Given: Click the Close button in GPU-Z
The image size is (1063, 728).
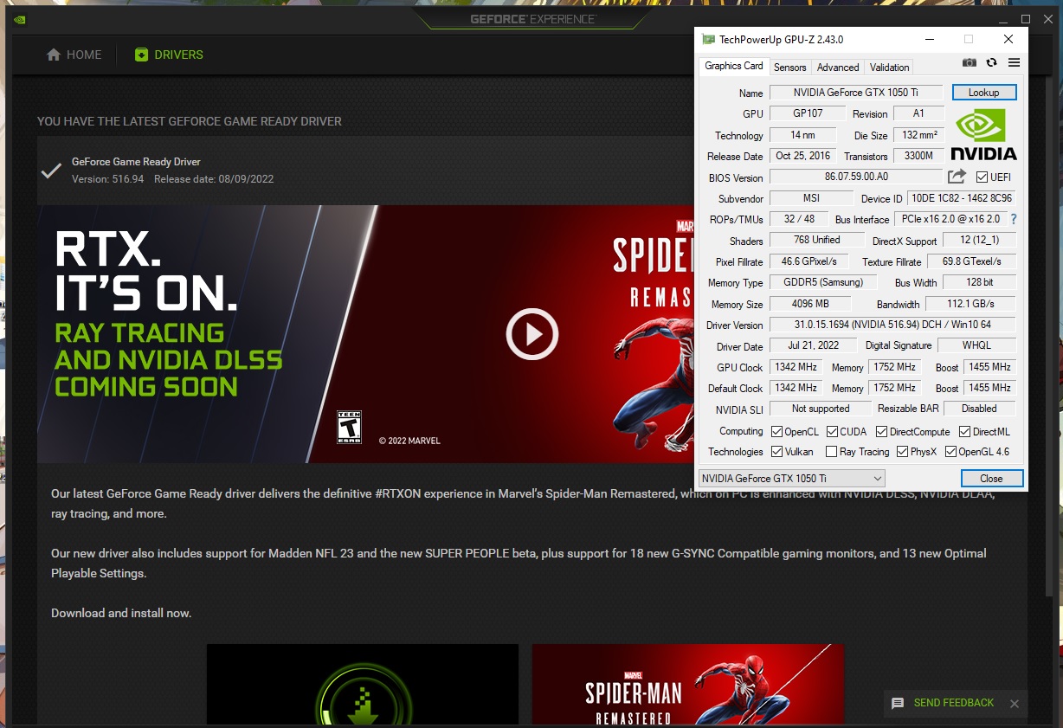Looking at the screenshot, I should click(x=991, y=478).
